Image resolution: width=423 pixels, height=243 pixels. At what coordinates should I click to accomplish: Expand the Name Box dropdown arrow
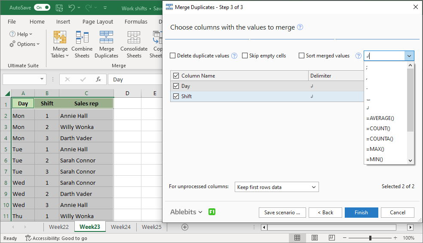[x=42, y=79]
